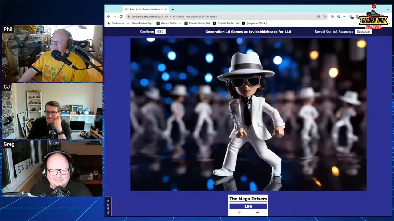This screenshot has width=394, height=221.
Task: Click Greg's webcam feed
Action: tap(52, 168)
